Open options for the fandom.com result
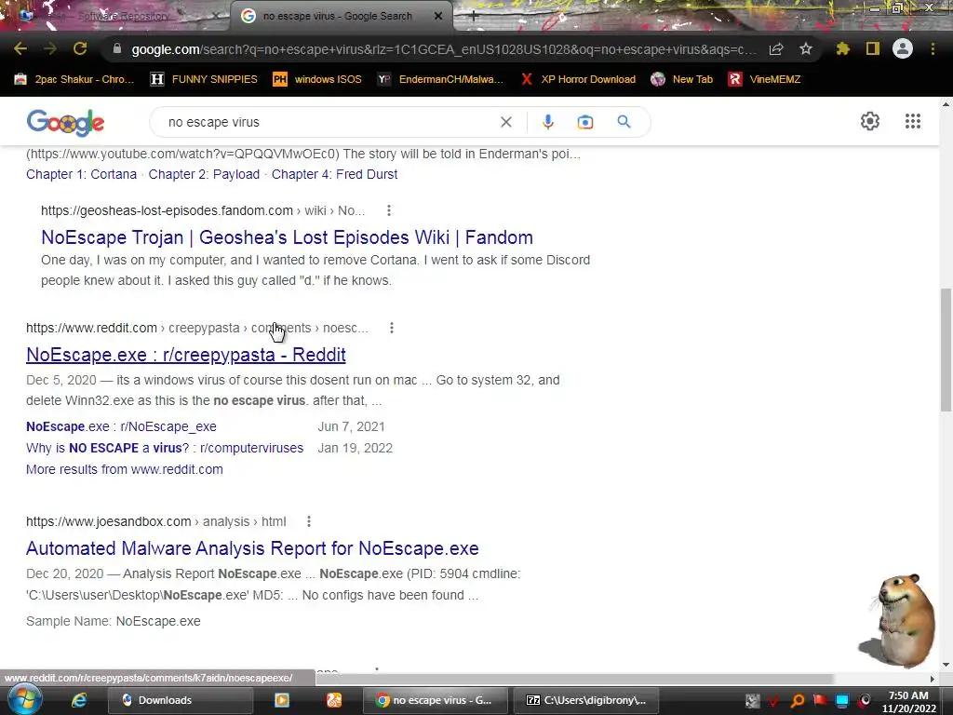 (x=389, y=210)
